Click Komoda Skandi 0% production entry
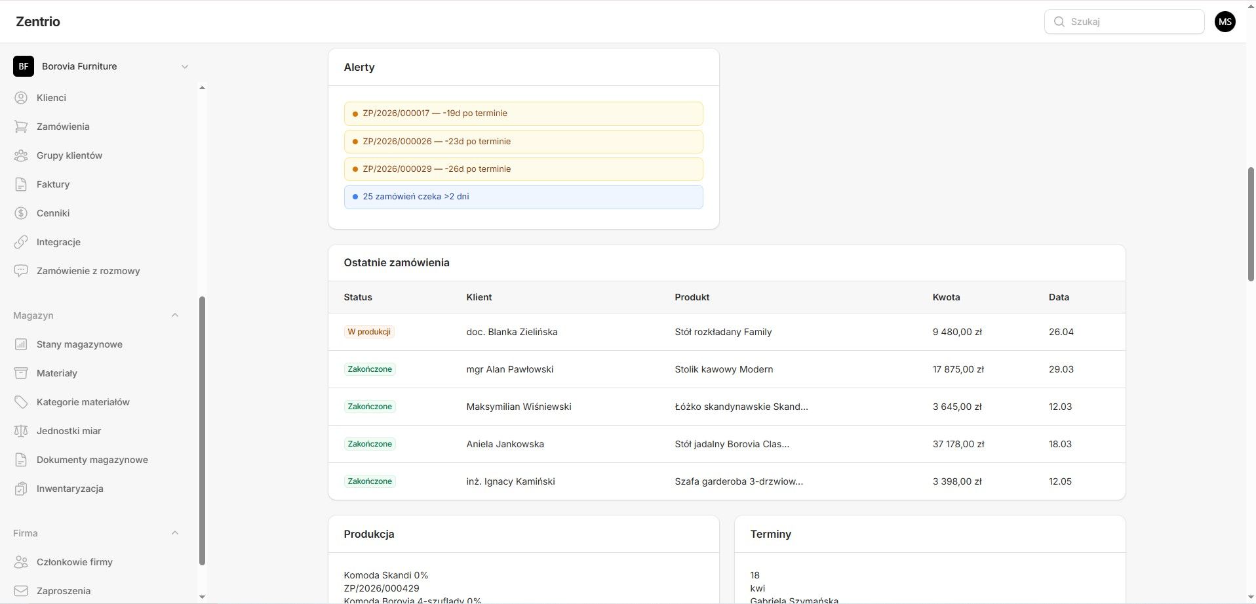 (386, 575)
